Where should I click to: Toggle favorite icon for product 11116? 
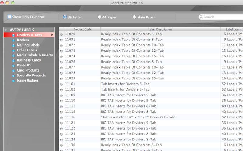coord(61,117)
